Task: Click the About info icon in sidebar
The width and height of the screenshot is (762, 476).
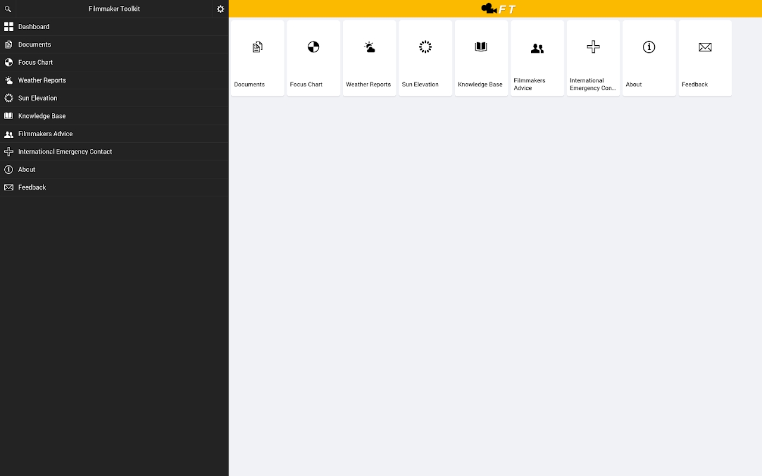Action: click(x=8, y=170)
